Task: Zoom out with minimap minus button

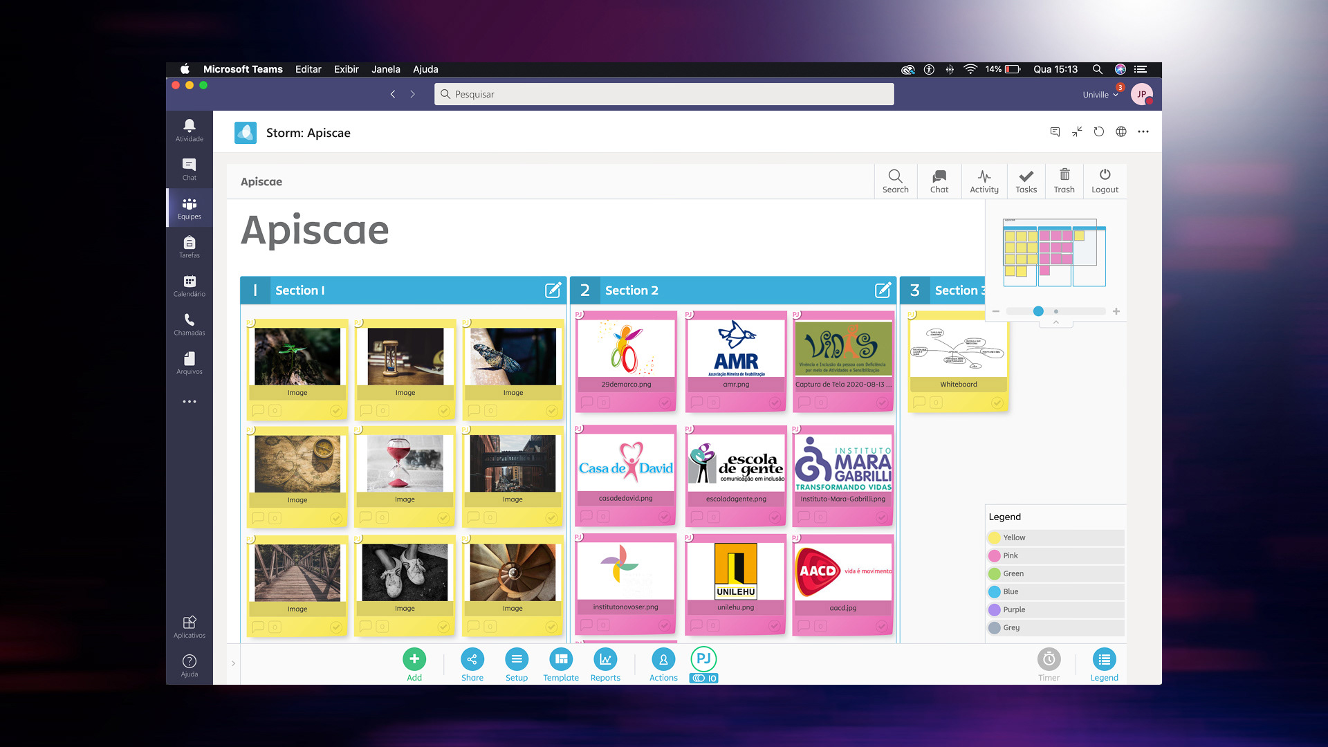Action: coord(995,311)
